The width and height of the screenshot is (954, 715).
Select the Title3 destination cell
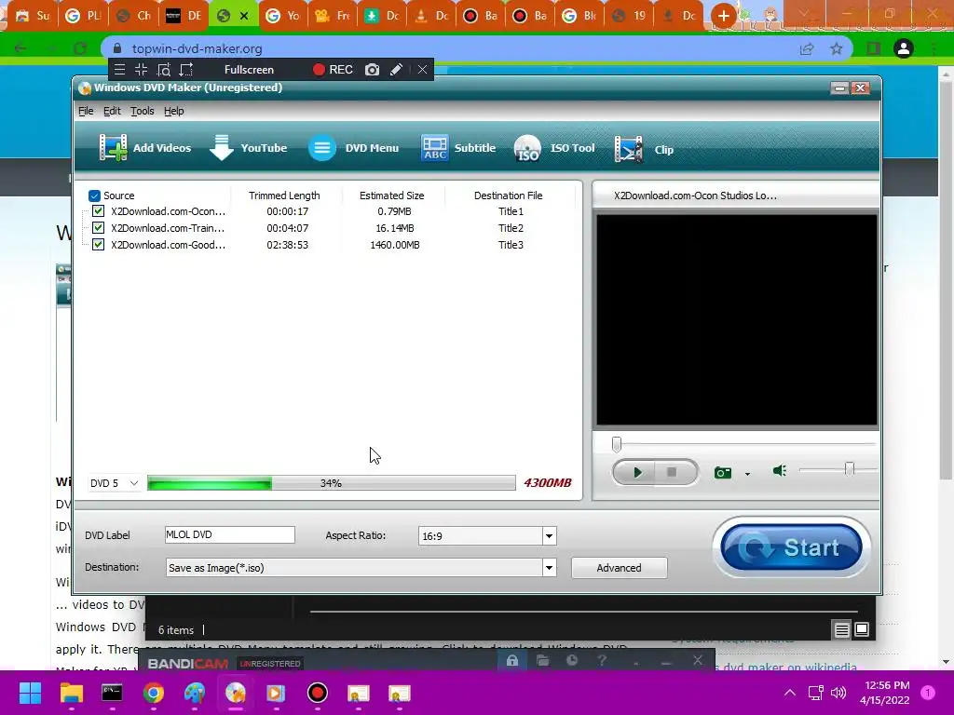pos(511,245)
